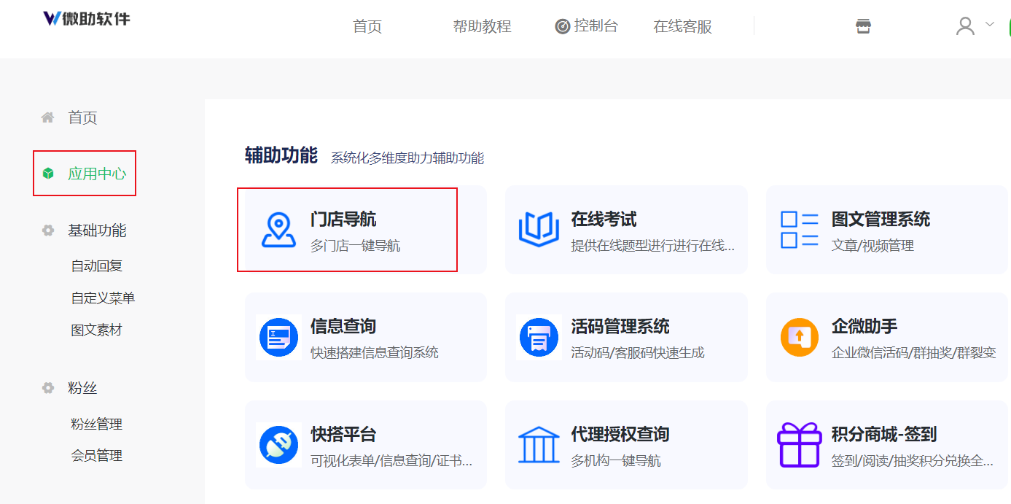Go to 控制台 in top navigation
This screenshot has width=1011, height=504.
(587, 26)
